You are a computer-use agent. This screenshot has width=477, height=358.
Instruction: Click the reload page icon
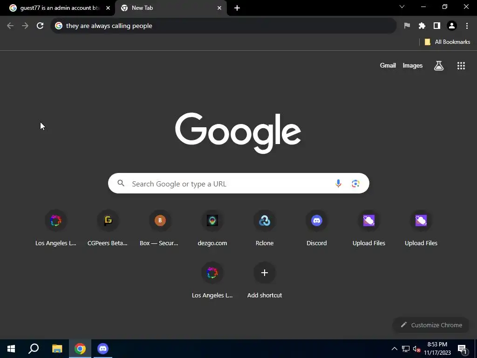pos(40,26)
